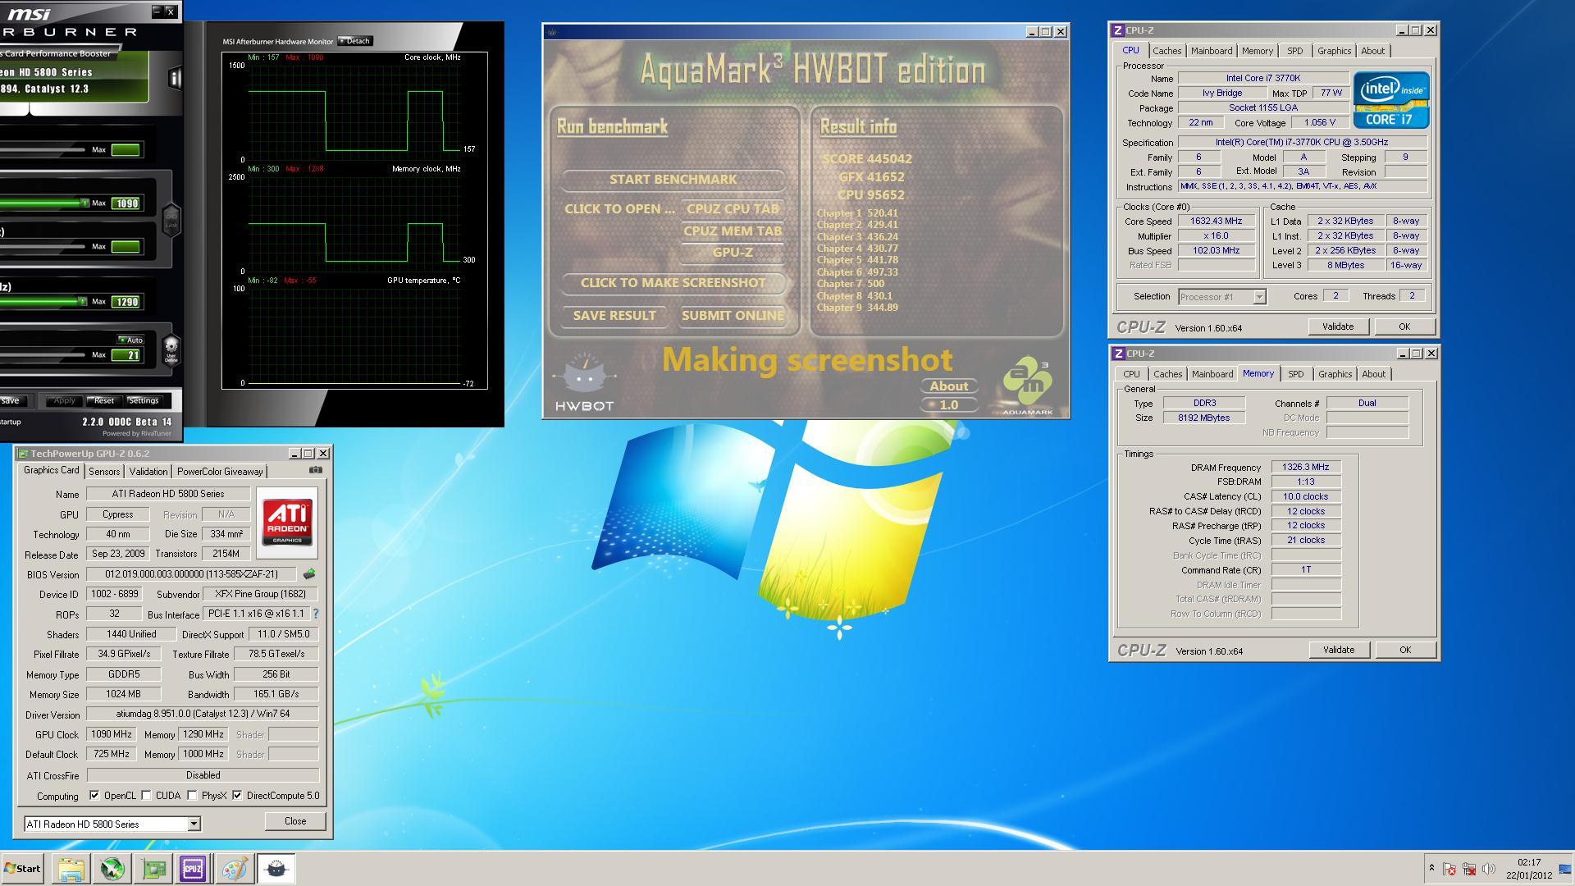This screenshot has width=1575, height=886.
Task: Click the memory clock slider handle near 1290
Action: click(83, 301)
